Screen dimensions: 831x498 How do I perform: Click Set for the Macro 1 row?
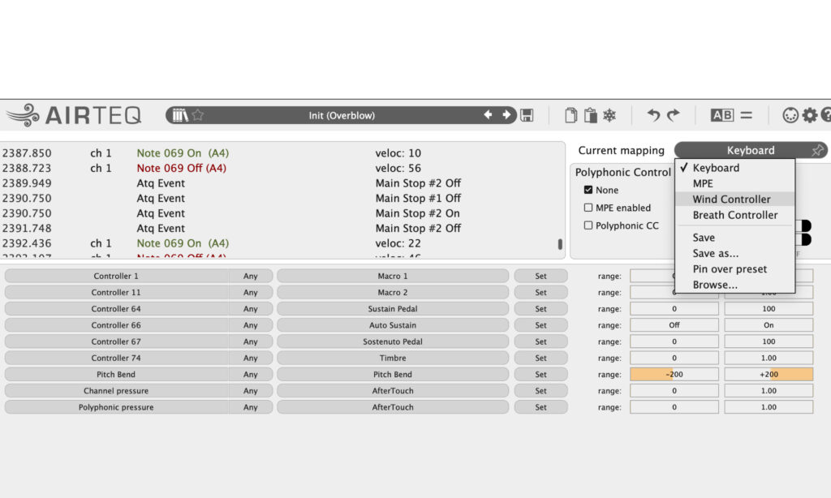pyautogui.click(x=540, y=276)
